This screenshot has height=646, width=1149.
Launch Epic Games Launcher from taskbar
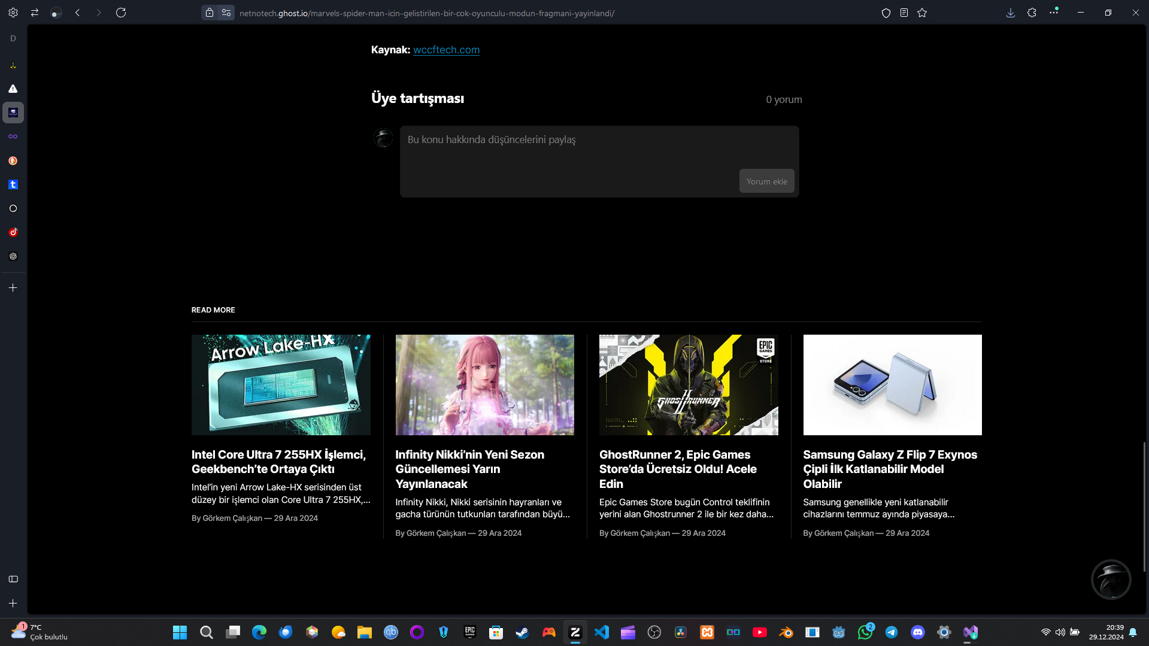click(x=470, y=632)
